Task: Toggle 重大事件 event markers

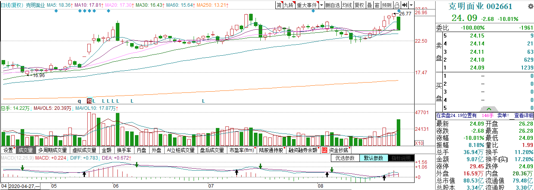Action: point(307,5)
